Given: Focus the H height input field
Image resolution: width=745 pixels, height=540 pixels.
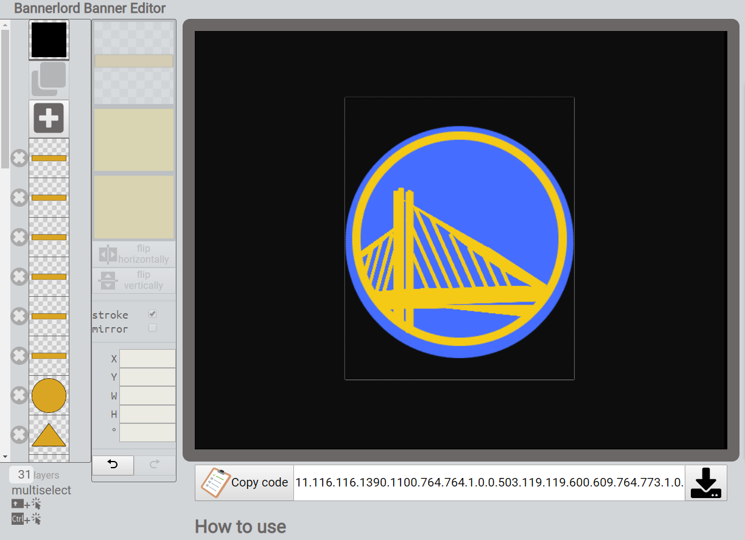Looking at the screenshot, I should [148, 414].
